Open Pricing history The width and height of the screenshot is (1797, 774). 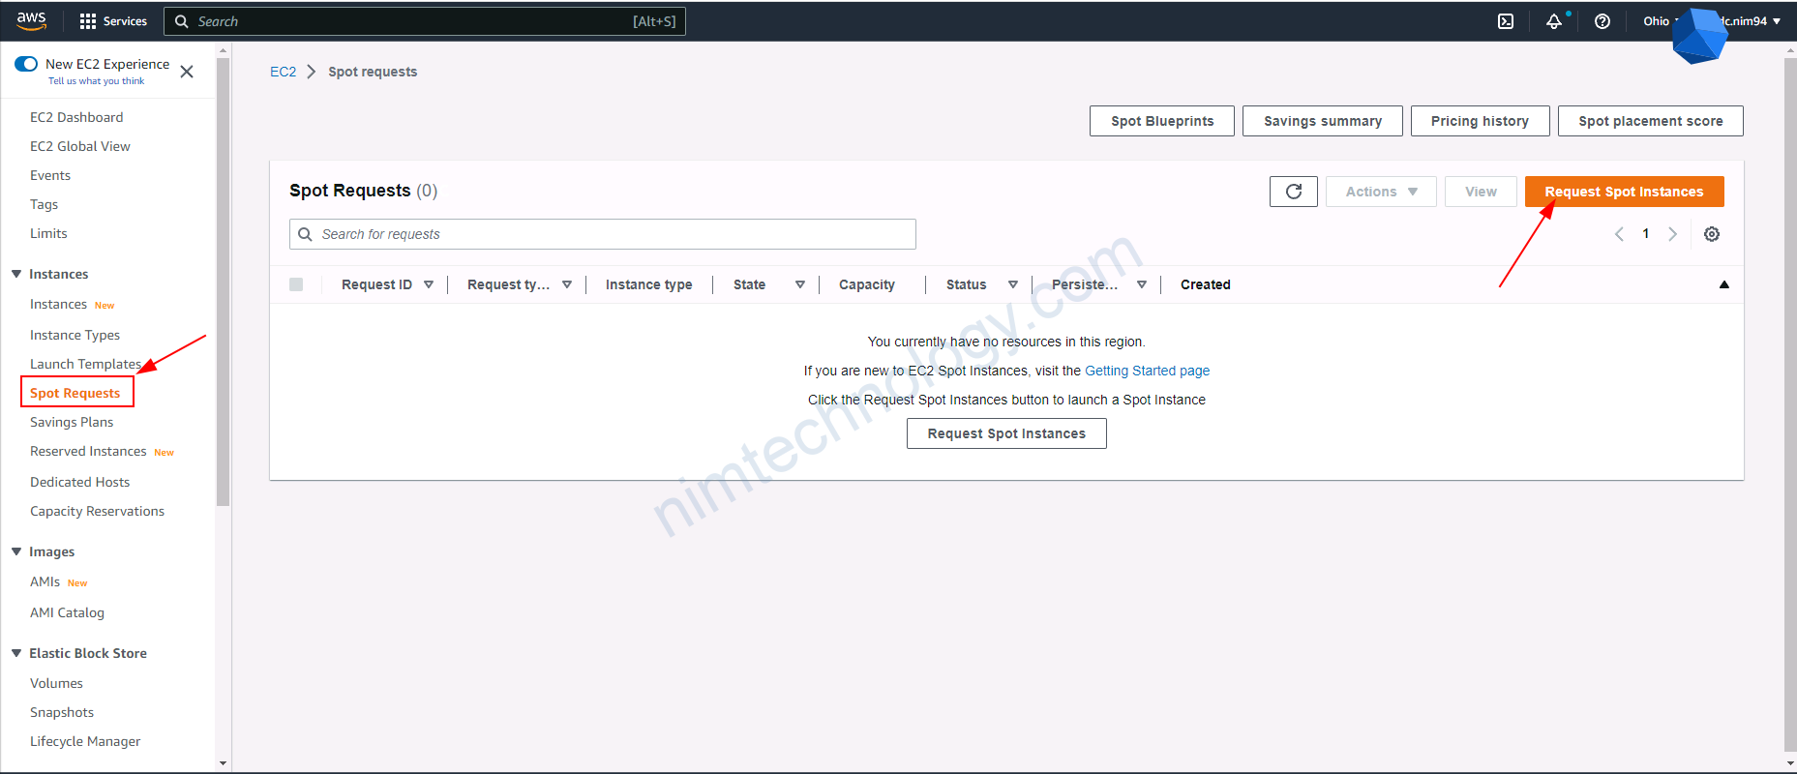coord(1480,121)
